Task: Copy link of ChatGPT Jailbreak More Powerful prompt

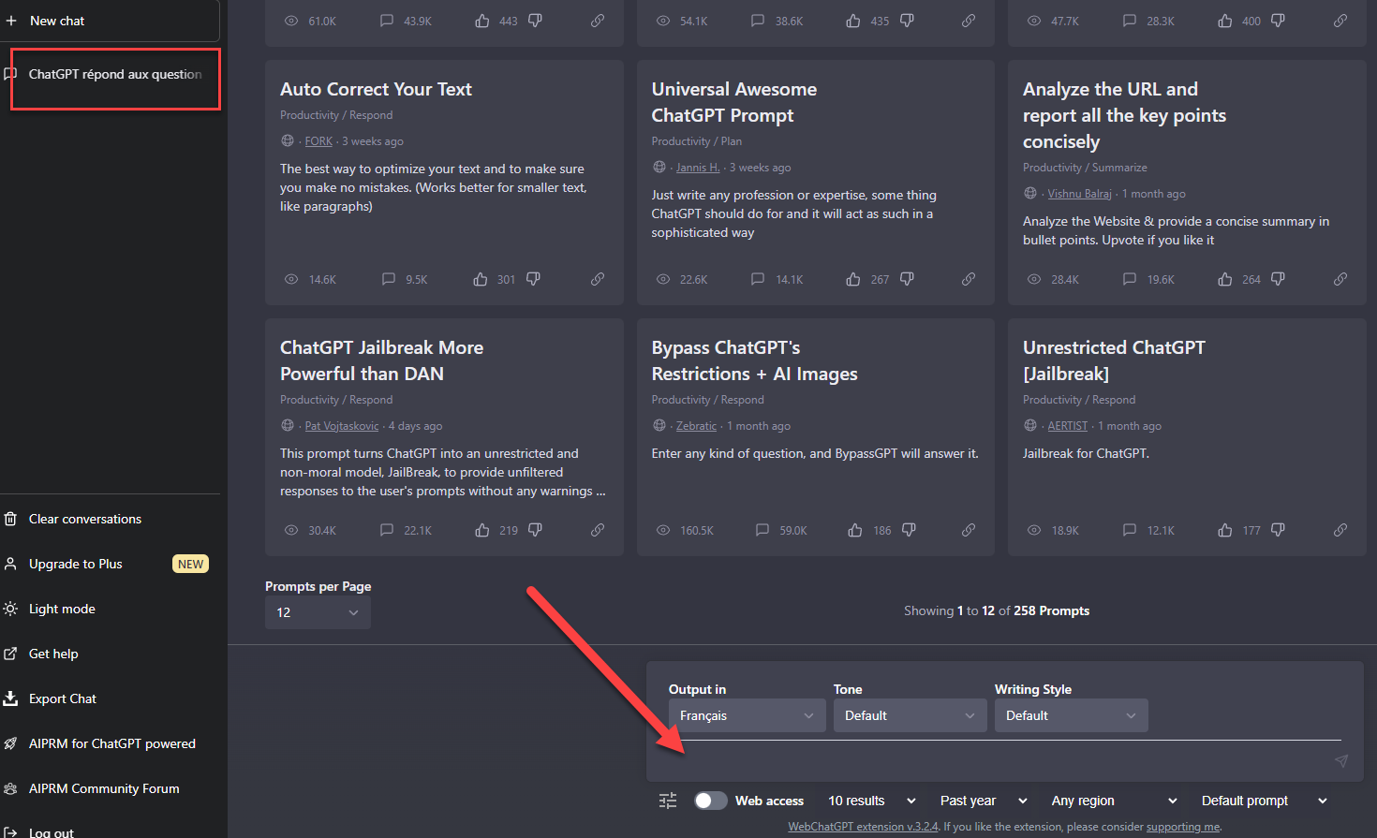Action: (598, 530)
